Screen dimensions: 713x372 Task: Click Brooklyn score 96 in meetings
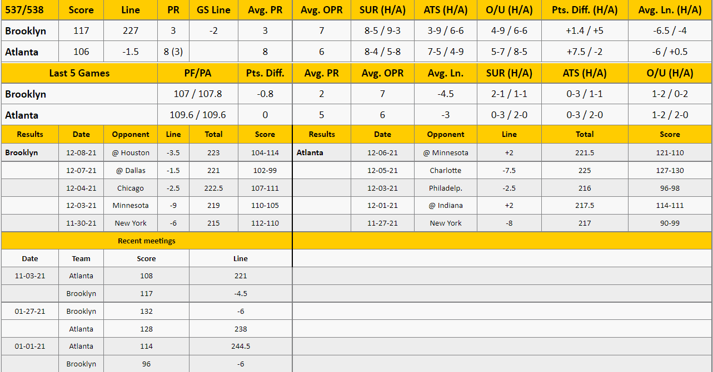pyautogui.click(x=147, y=364)
